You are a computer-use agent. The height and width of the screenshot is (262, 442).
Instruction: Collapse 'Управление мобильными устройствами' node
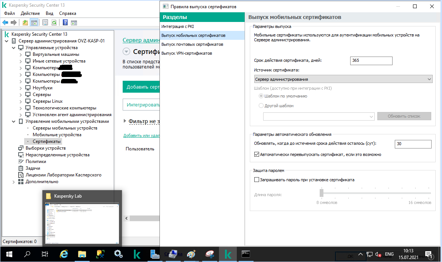point(13,121)
